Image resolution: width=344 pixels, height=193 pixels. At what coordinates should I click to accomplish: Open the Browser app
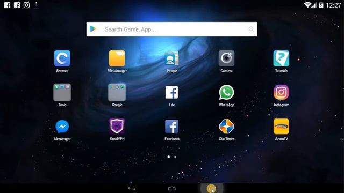click(62, 58)
